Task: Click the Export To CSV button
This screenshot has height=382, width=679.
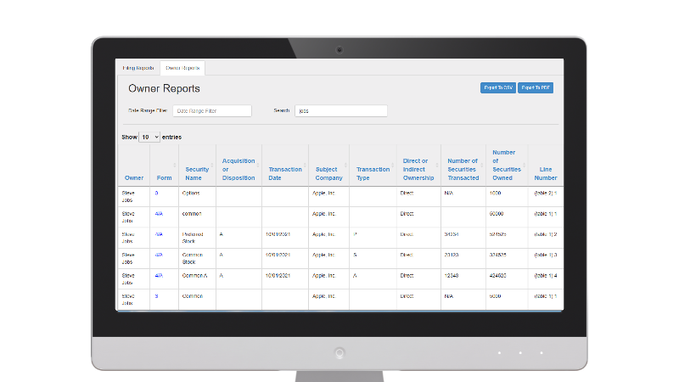Action: click(497, 87)
